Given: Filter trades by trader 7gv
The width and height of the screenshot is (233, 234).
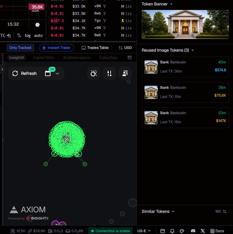Looking at the screenshot, I should (x=105, y=21).
